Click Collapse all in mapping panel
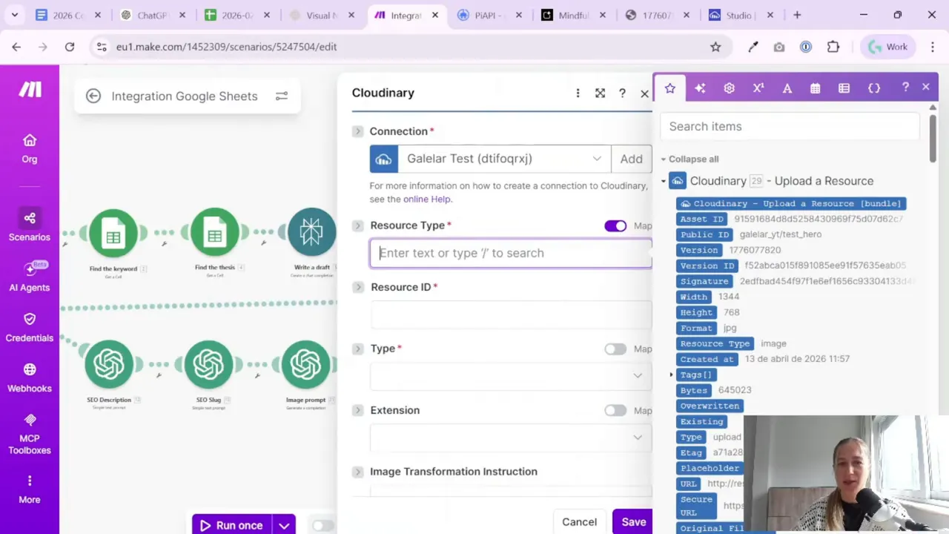The width and height of the screenshot is (949, 534). pos(693,159)
